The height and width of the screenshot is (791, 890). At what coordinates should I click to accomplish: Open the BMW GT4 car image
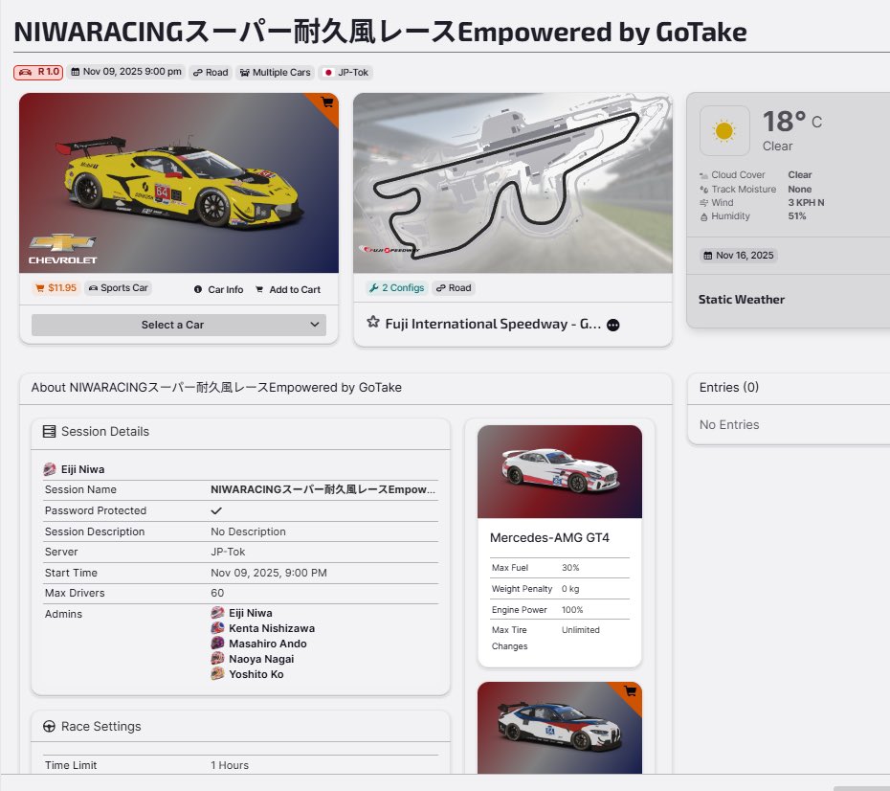pyautogui.click(x=560, y=728)
